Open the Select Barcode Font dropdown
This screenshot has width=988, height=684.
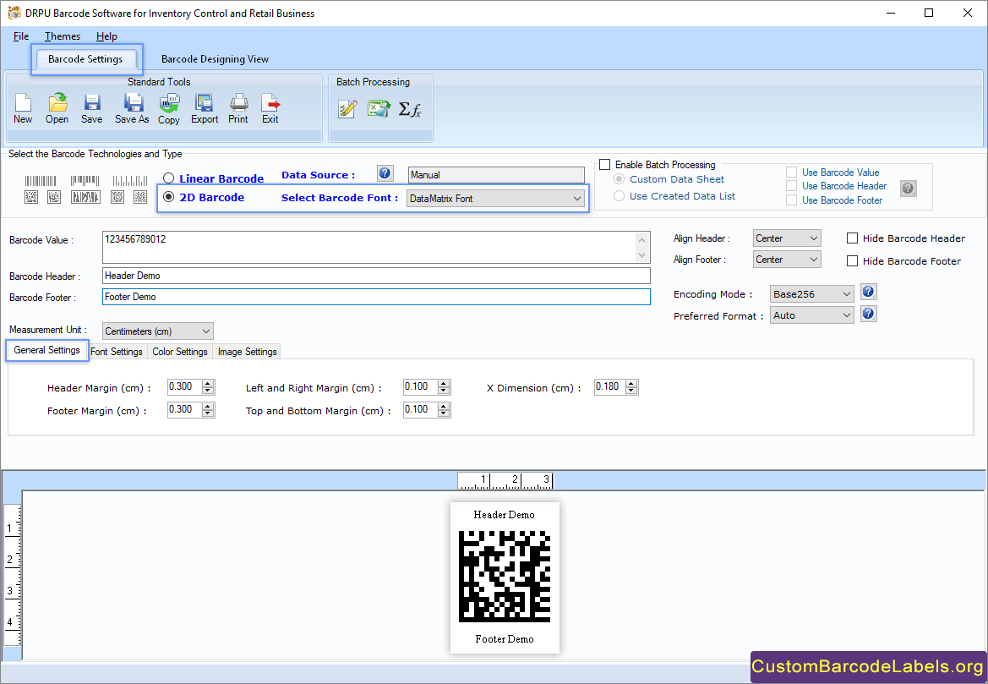(496, 199)
